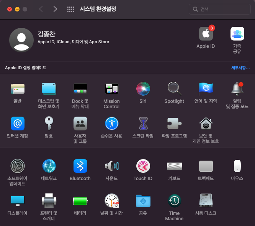This screenshot has width=255, height=226.
Task: Open 가족 공유 (Family Sharing)
Action: click(237, 34)
